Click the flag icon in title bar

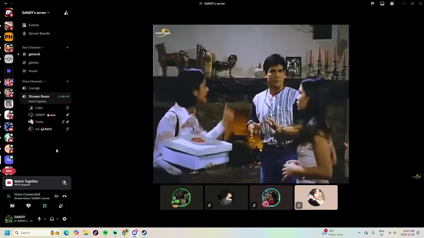(x=373, y=4)
